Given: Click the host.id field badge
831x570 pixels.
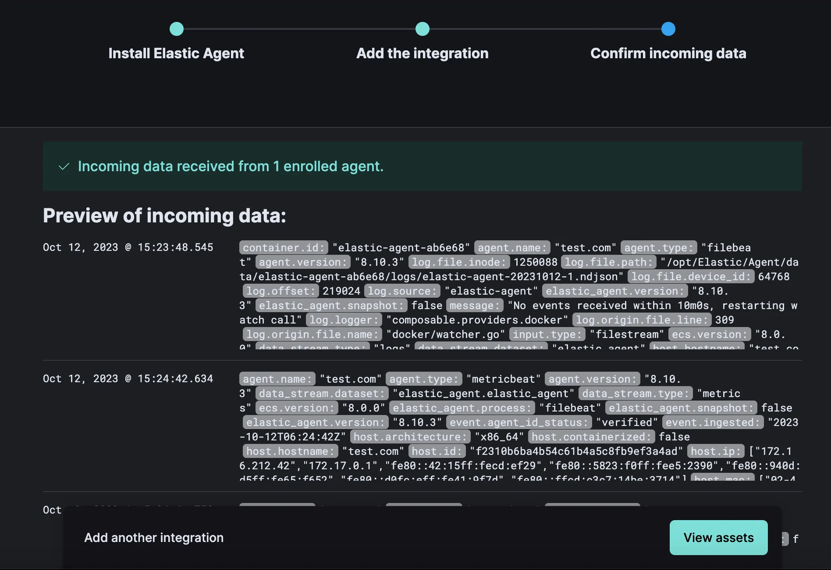Looking at the screenshot, I should [437, 451].
